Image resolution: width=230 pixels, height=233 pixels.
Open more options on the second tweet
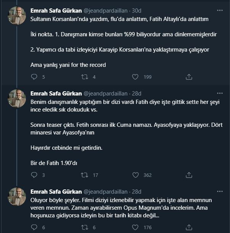[219, 93]
